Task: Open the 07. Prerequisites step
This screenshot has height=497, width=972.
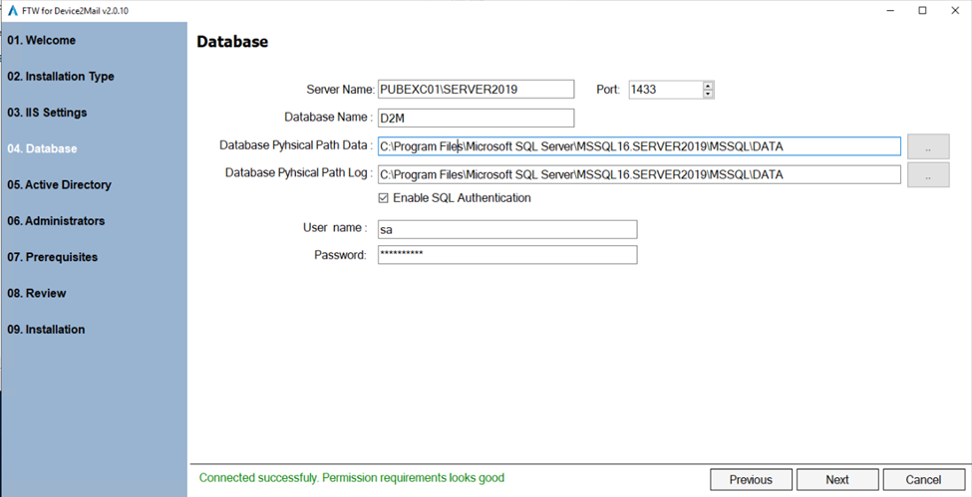Action: point(53,257)
